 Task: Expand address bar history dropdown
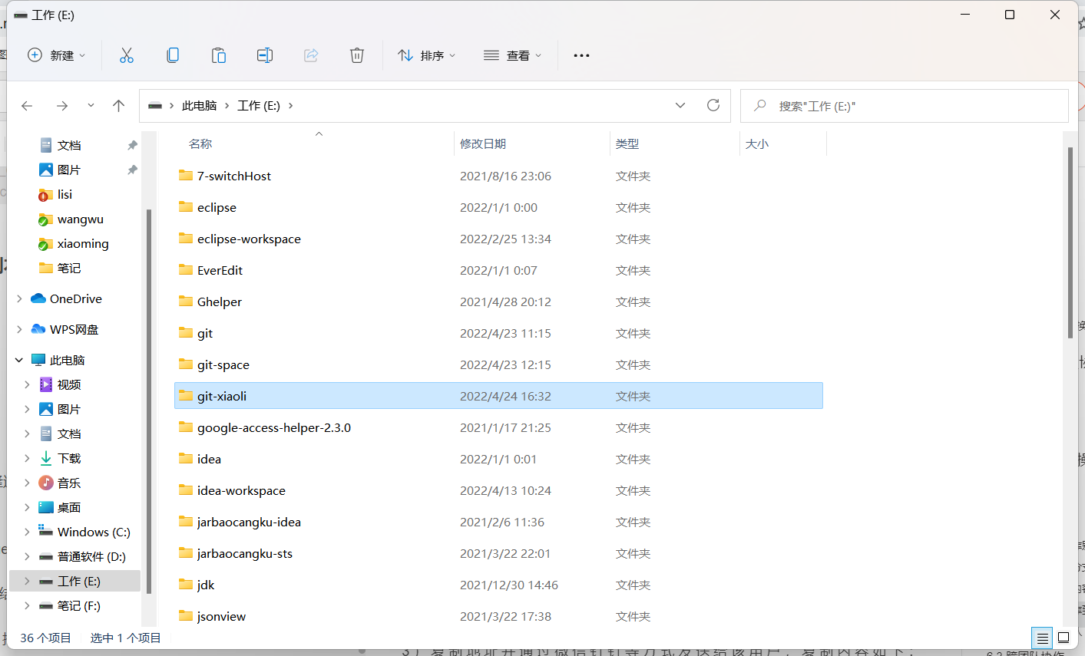click(680, 105)
